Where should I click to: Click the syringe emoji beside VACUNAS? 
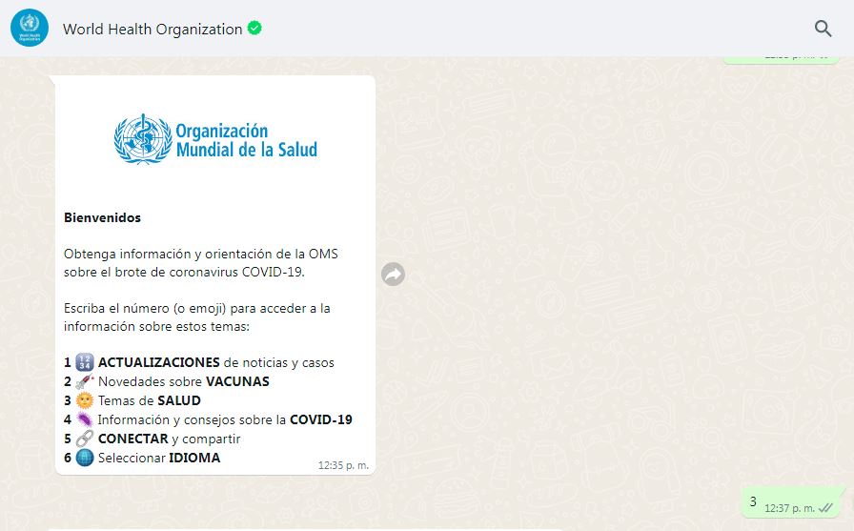(x=85, y=381)
